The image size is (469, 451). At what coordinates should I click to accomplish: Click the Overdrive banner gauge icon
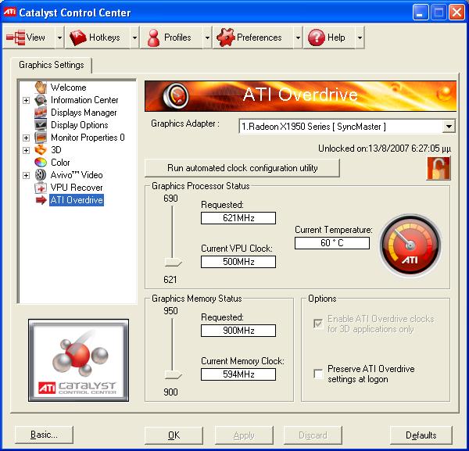[x=176, y=95]
